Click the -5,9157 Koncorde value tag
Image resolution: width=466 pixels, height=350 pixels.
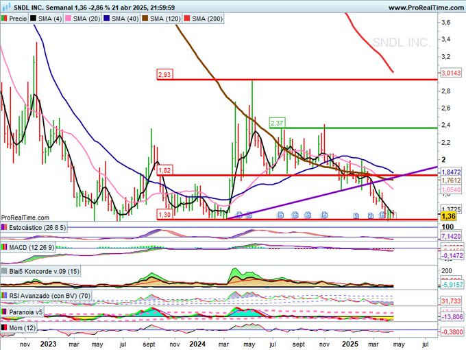click(x=452, y=285)
